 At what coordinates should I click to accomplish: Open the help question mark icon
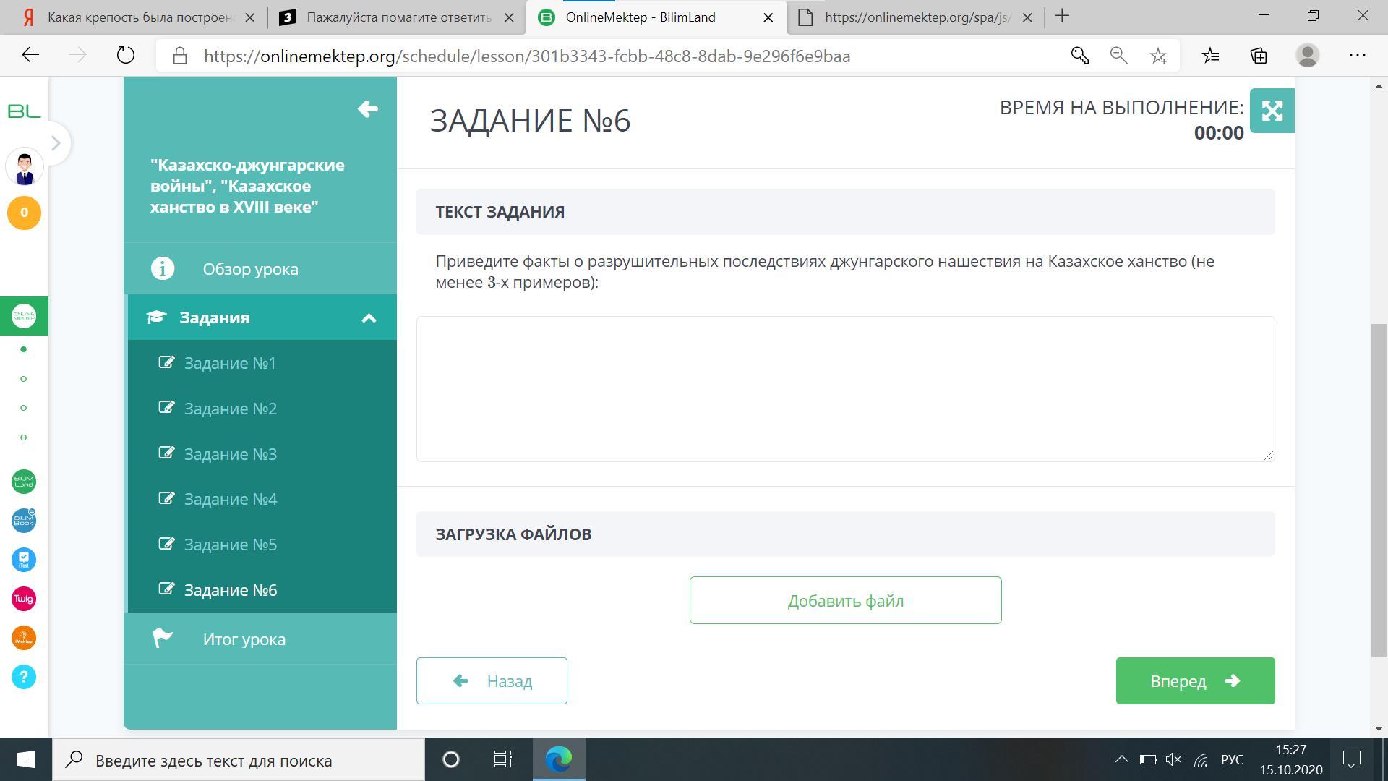[24, 677]
